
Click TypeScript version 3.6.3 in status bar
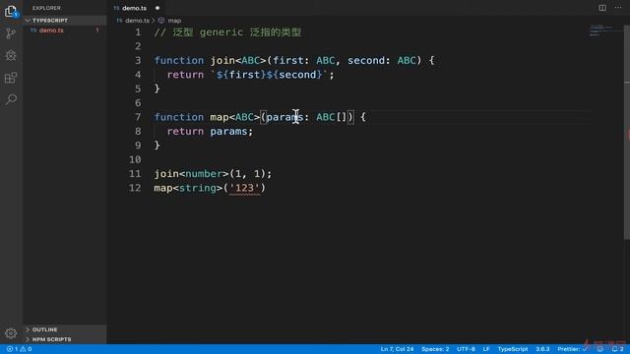(542, 349)
